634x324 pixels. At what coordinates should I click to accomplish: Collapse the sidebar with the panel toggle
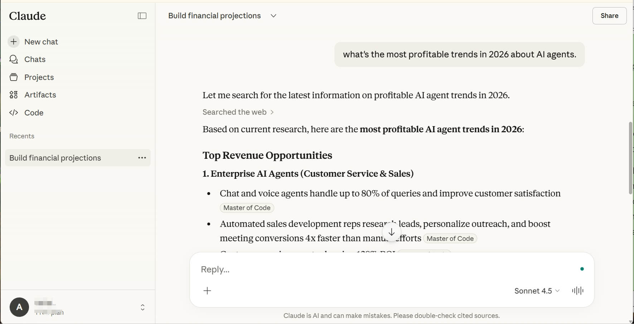click(x=142, y=16)
